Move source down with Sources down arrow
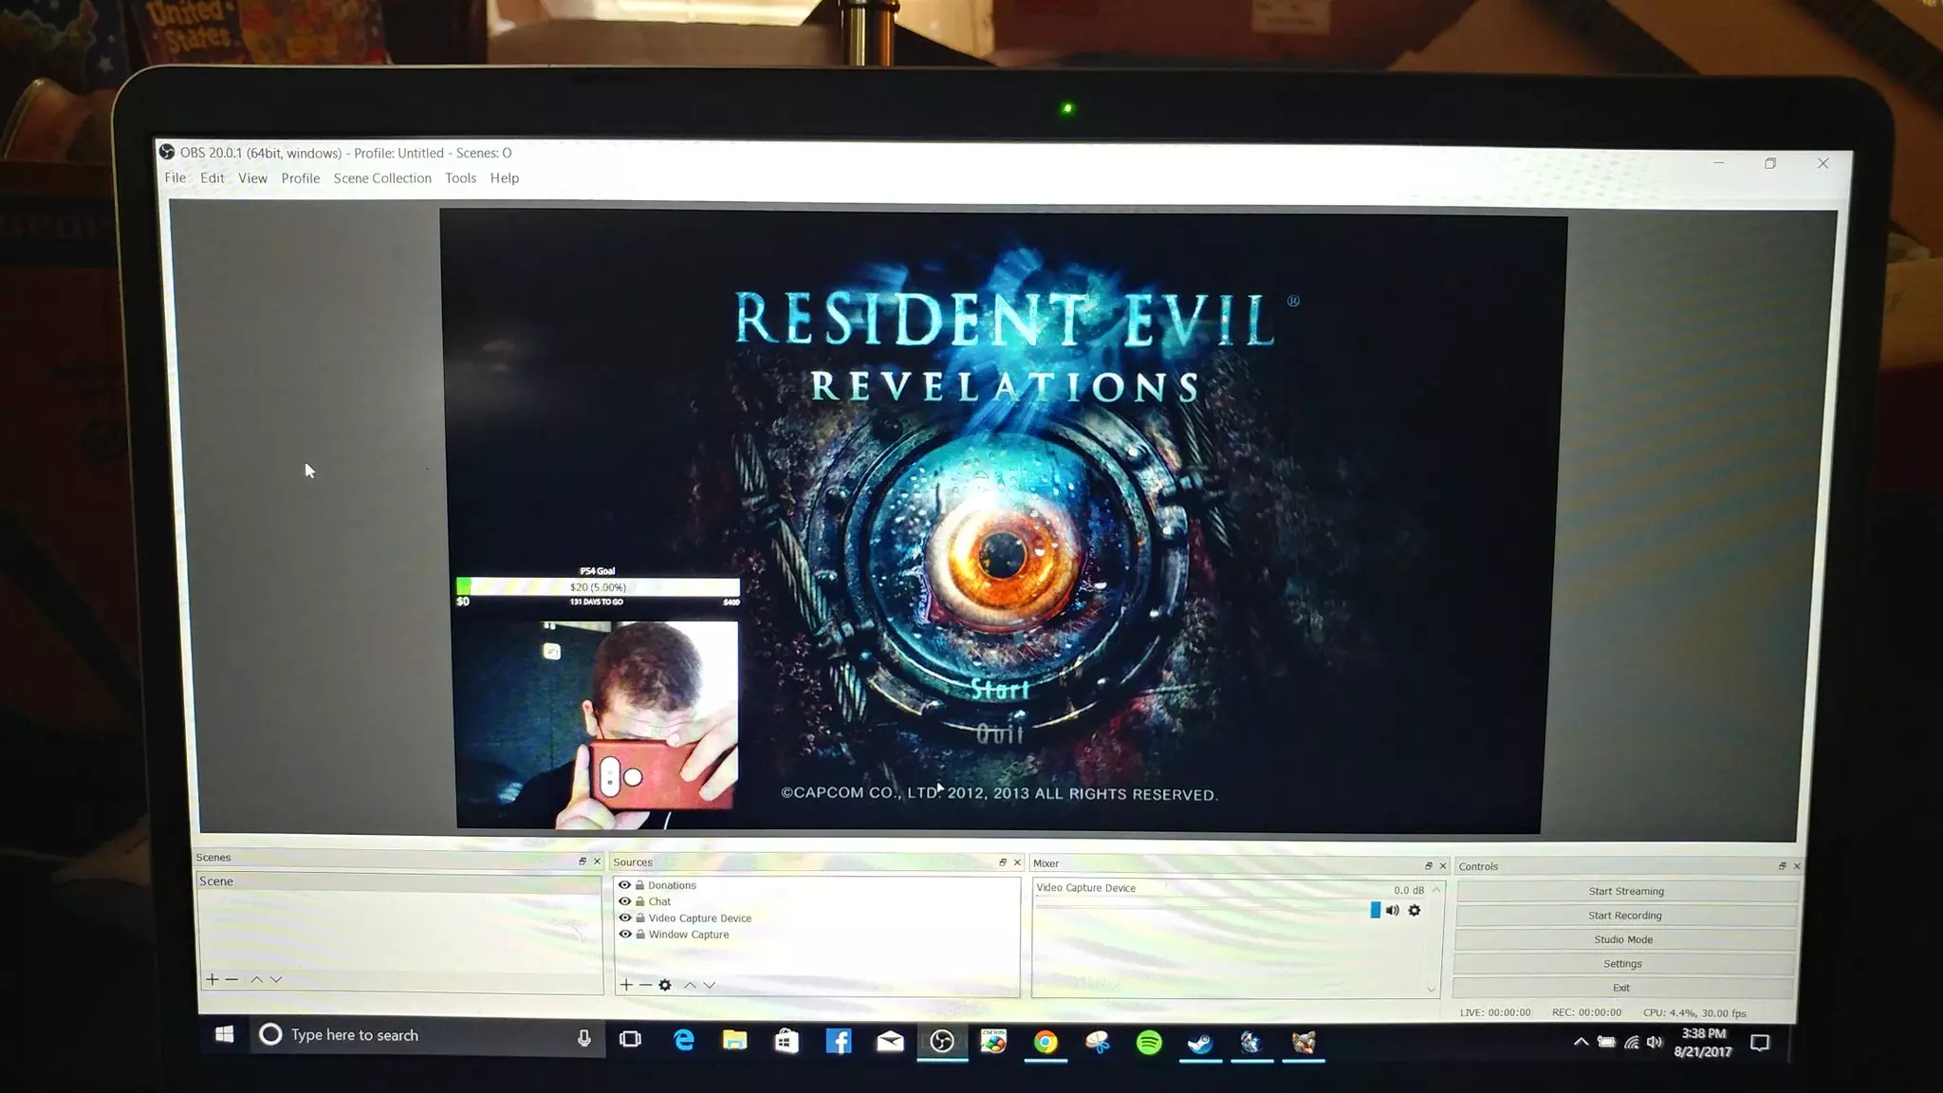The width and height of the screenshot is (1943, 1093). [710, 985]
